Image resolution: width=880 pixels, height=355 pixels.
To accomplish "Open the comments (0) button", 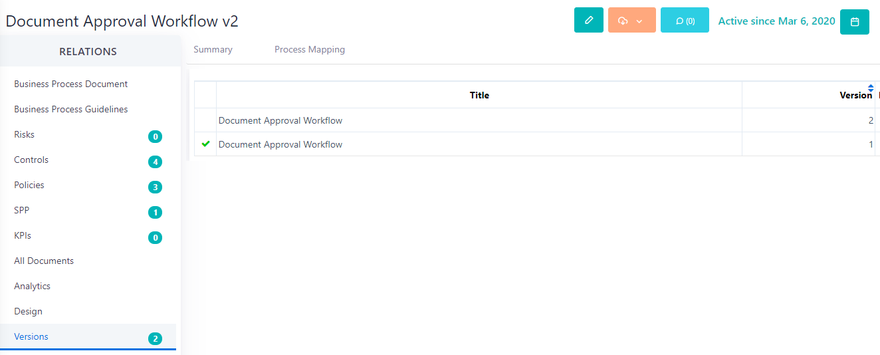I will coord(685,20).
